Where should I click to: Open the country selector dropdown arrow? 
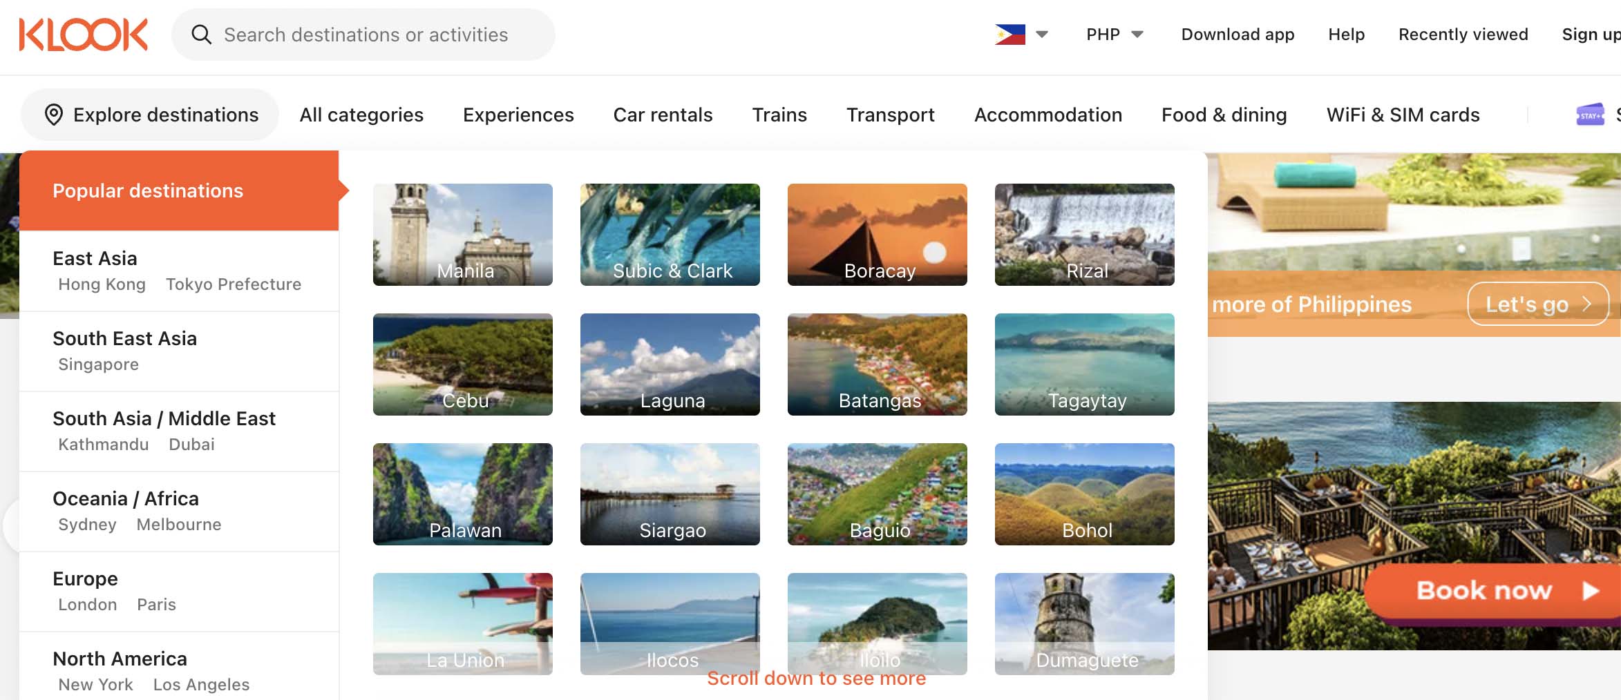click(1042, 35)
